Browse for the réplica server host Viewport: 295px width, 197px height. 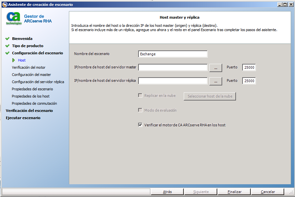pyautogui.click(x=216, y=81)
